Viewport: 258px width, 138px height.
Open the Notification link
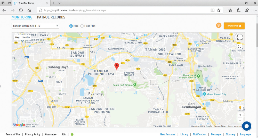pos(199,134)
